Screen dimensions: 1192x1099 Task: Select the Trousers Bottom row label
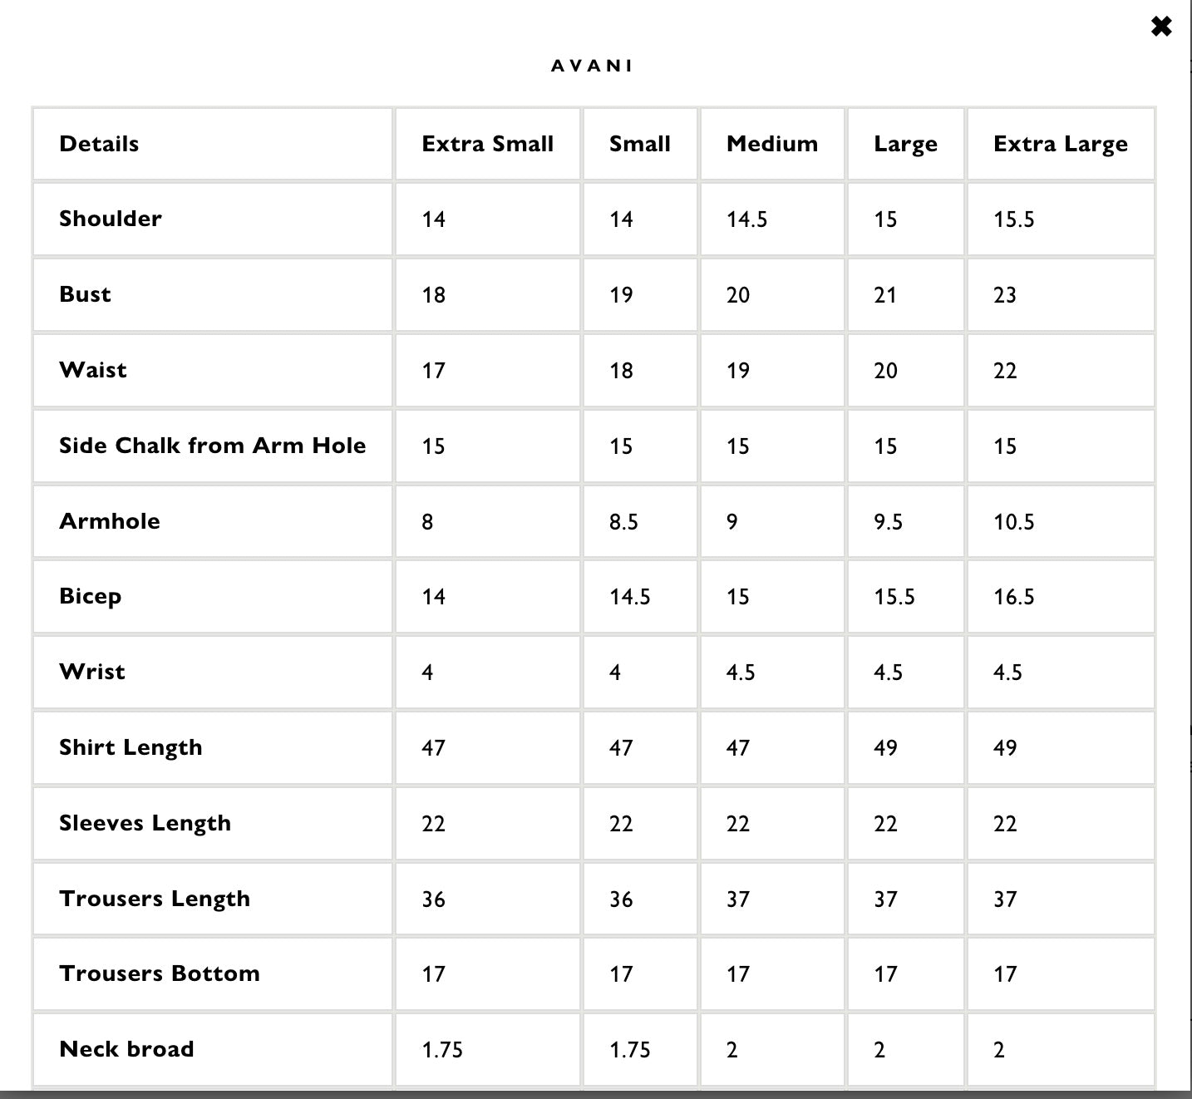click(160, 973)
